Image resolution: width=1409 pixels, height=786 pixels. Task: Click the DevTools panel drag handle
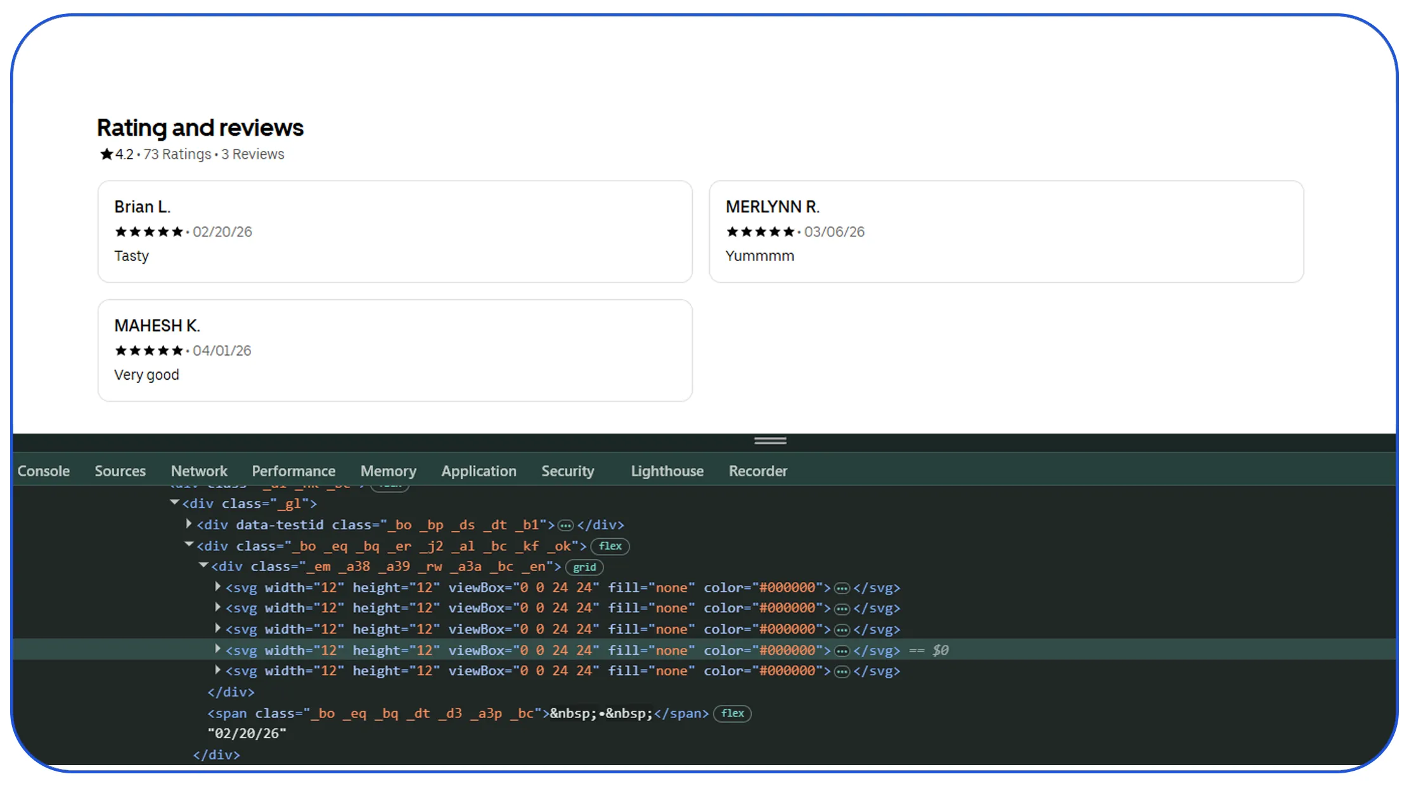coord(770,441)
